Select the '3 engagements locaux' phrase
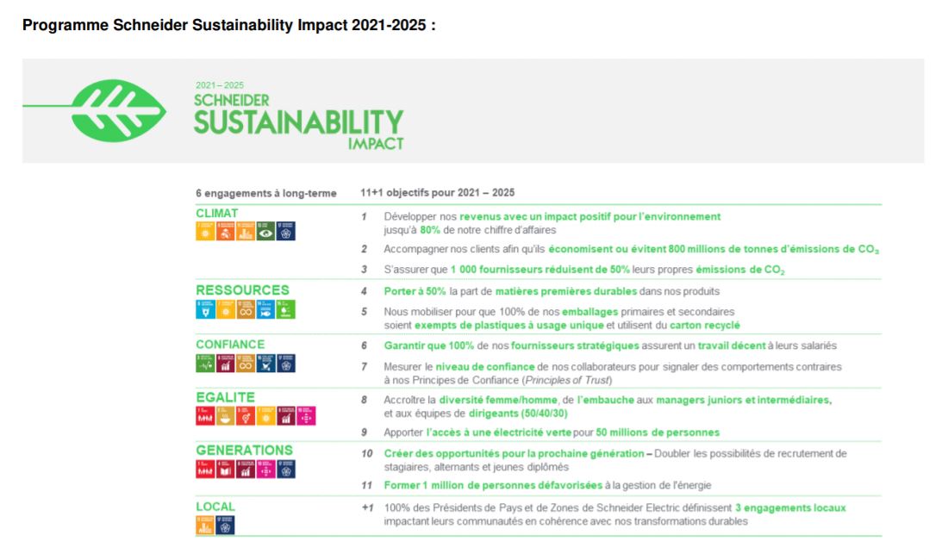This screenshot has width=942, height=560. [x=790, y=507]
